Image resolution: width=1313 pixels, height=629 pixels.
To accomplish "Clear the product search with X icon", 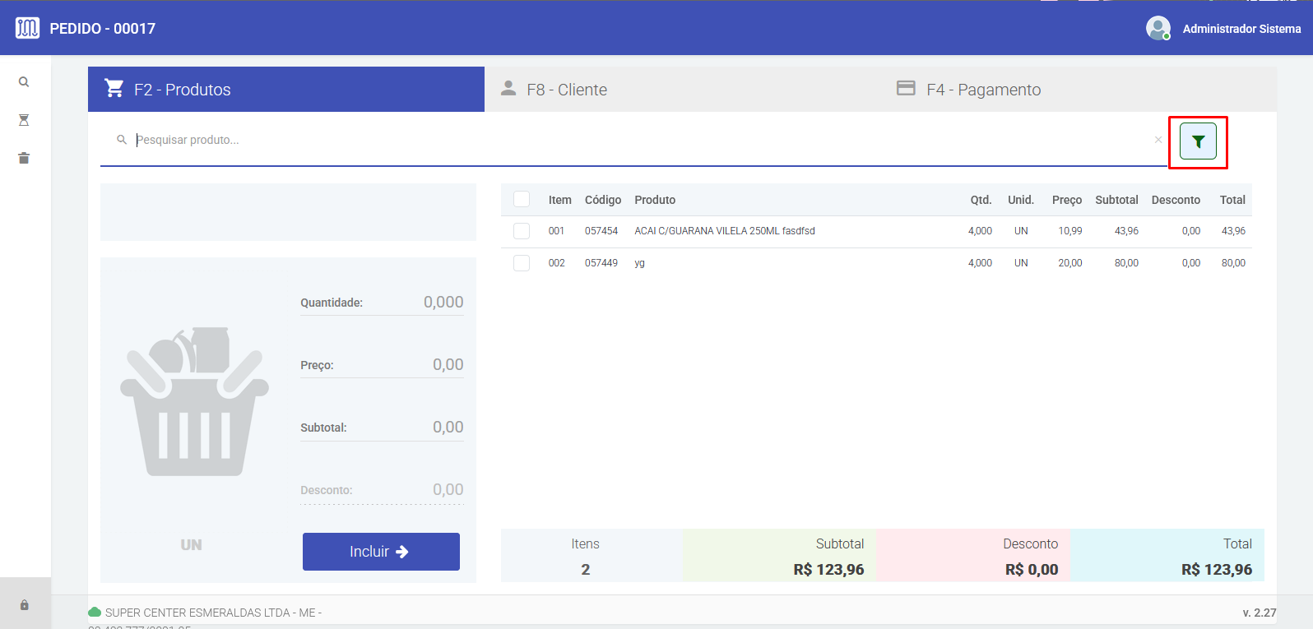I will point(1158,140).
